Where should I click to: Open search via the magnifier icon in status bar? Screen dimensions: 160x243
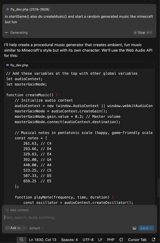(21, 240)
